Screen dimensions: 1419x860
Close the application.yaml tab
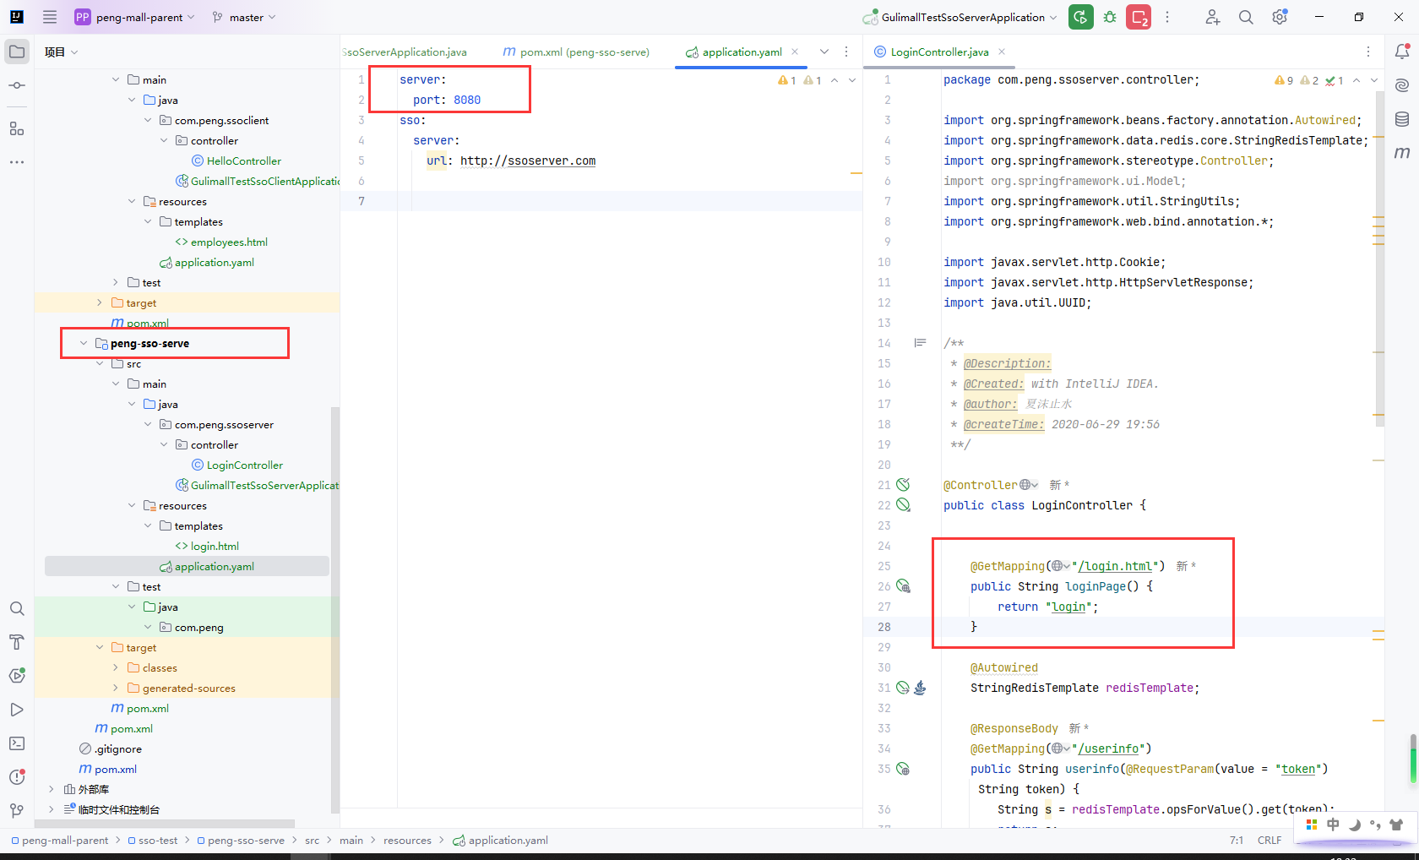(795, 52)
